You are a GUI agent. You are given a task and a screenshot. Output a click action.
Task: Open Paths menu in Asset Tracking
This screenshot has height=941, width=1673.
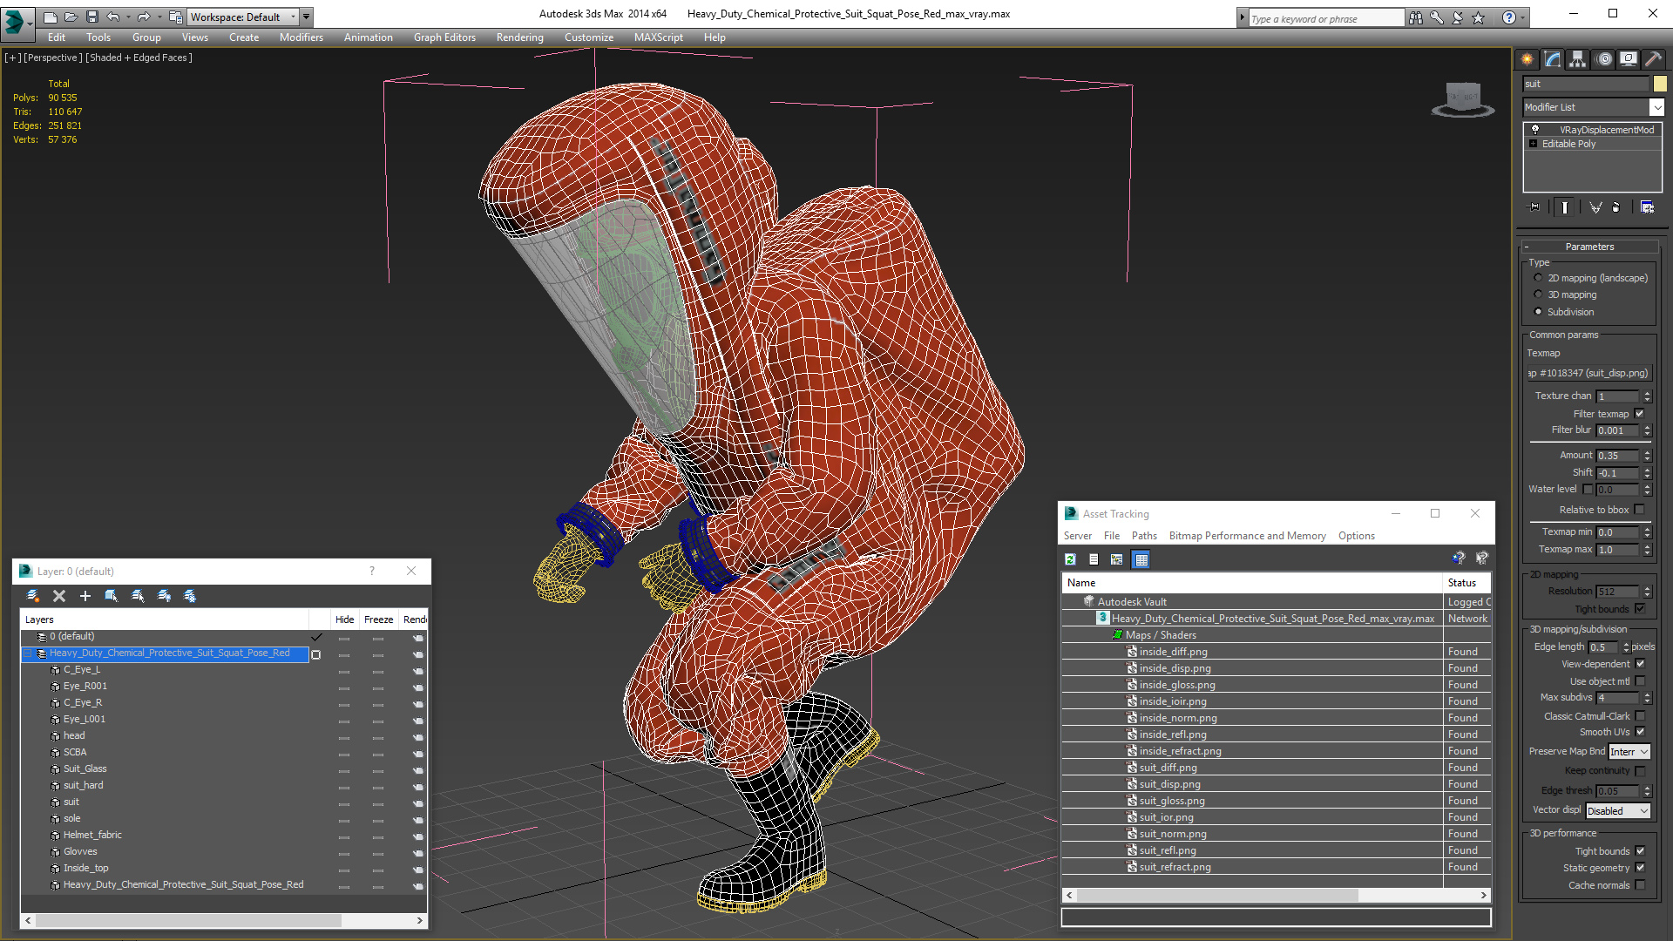pos(1144,536)
